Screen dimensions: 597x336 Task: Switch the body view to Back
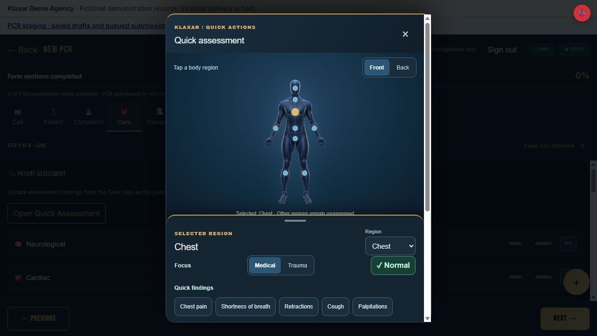pyautogui.click(x=403, y=68)
